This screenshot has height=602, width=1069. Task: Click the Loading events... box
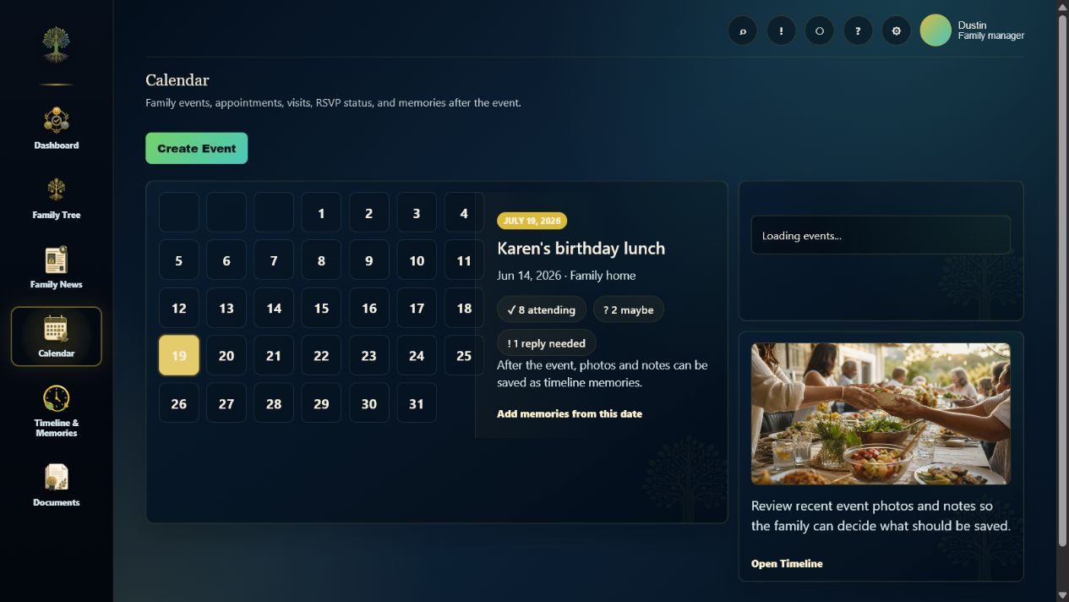[x=881, y=235]
